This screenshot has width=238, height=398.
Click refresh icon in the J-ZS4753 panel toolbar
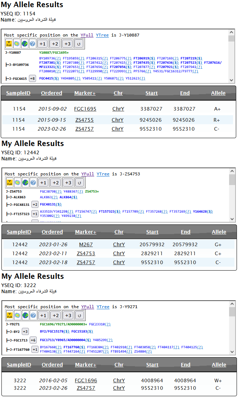pos(80,183)
